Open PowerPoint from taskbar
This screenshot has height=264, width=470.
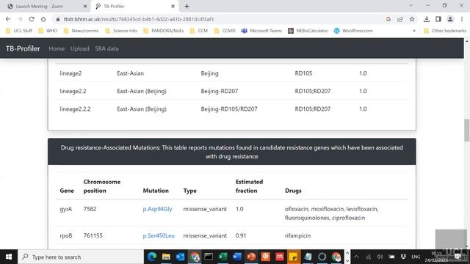251,257
